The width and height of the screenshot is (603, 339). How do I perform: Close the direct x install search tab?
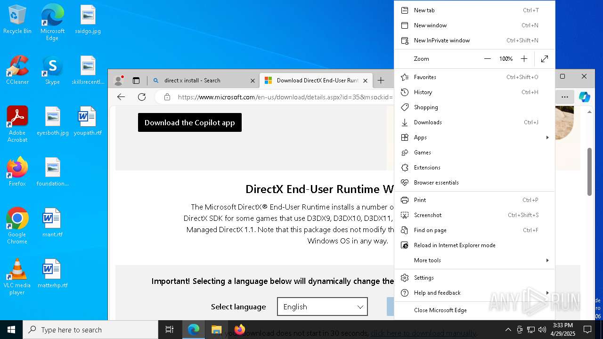tap(253, 81)
